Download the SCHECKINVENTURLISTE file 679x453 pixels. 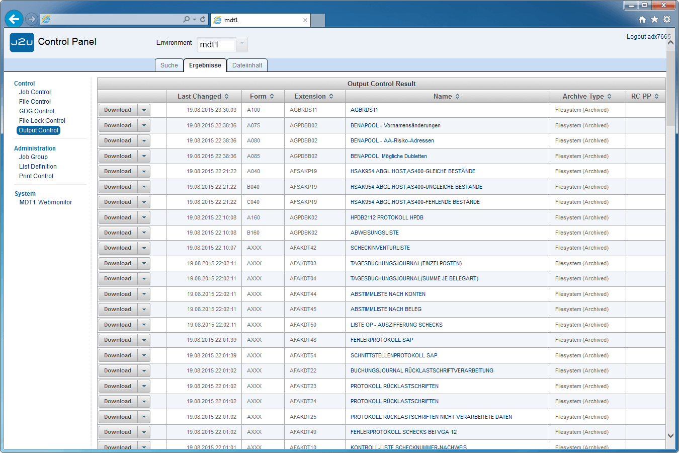tap(118, 248)
